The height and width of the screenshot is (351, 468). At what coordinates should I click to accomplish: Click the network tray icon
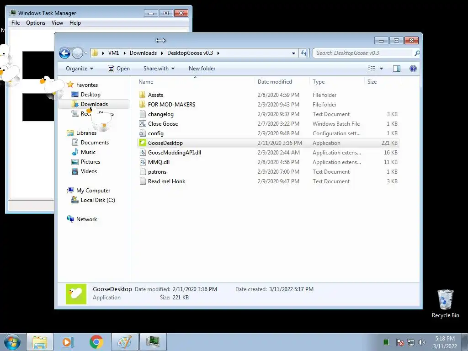pos(411,342)
